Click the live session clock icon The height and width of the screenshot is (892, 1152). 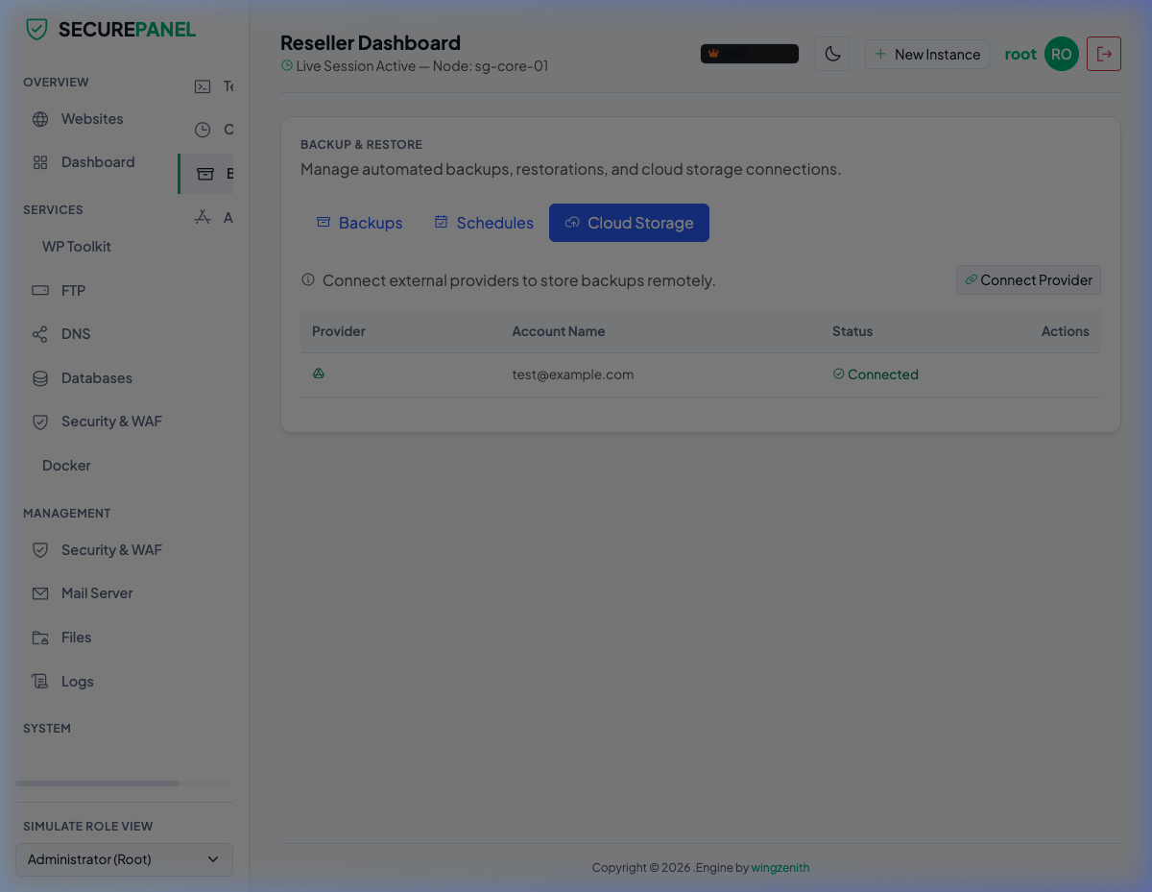click(x=286, y=66)
